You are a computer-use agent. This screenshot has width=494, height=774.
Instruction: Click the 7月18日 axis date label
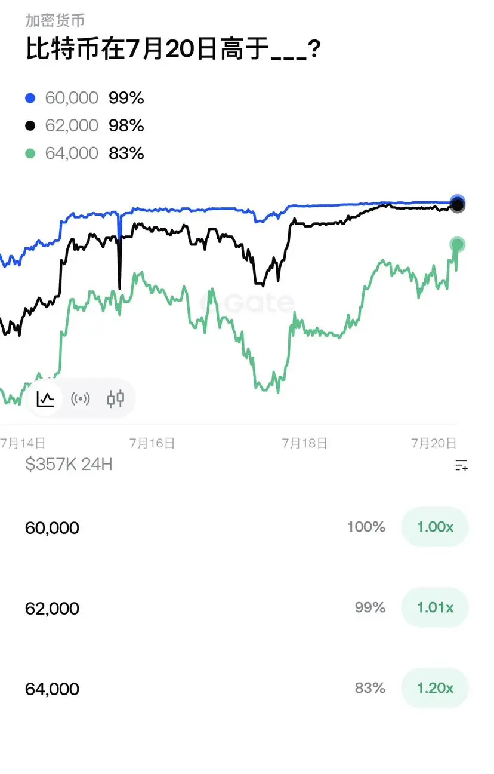tap(305, 443)
